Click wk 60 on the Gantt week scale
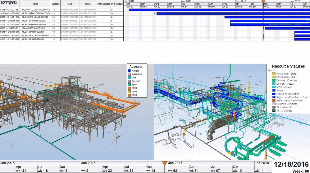Viewport: 310px width, 173px height. pos(266,7)
